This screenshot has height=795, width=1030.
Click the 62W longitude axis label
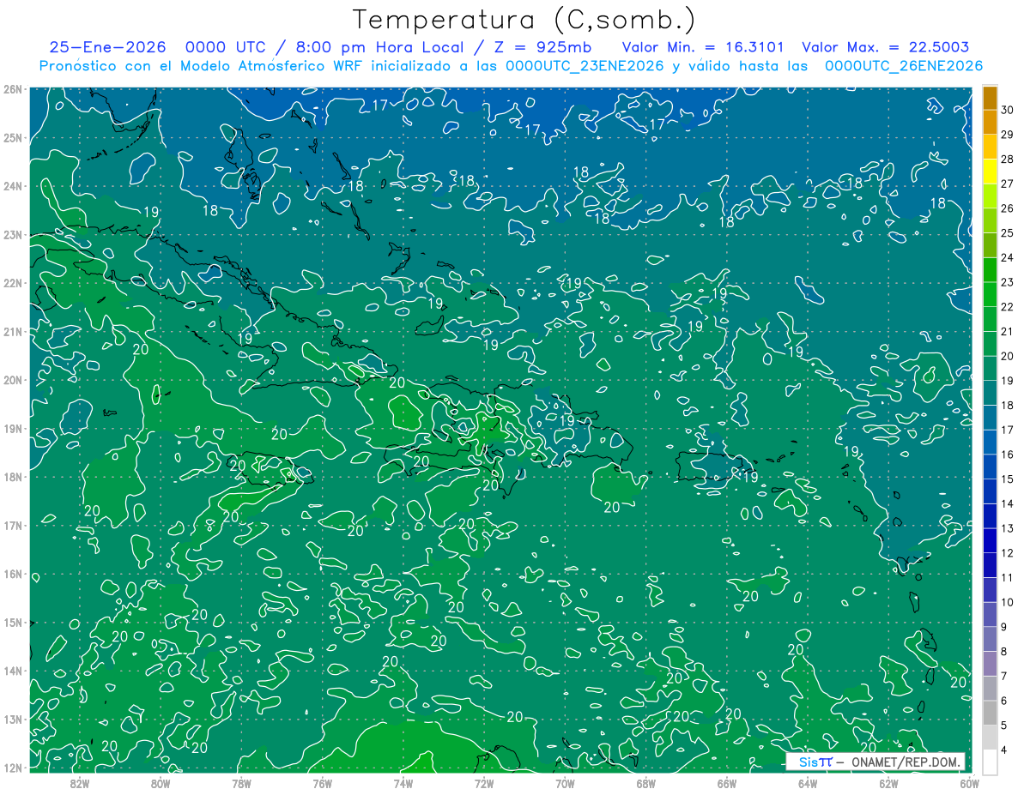888,782
